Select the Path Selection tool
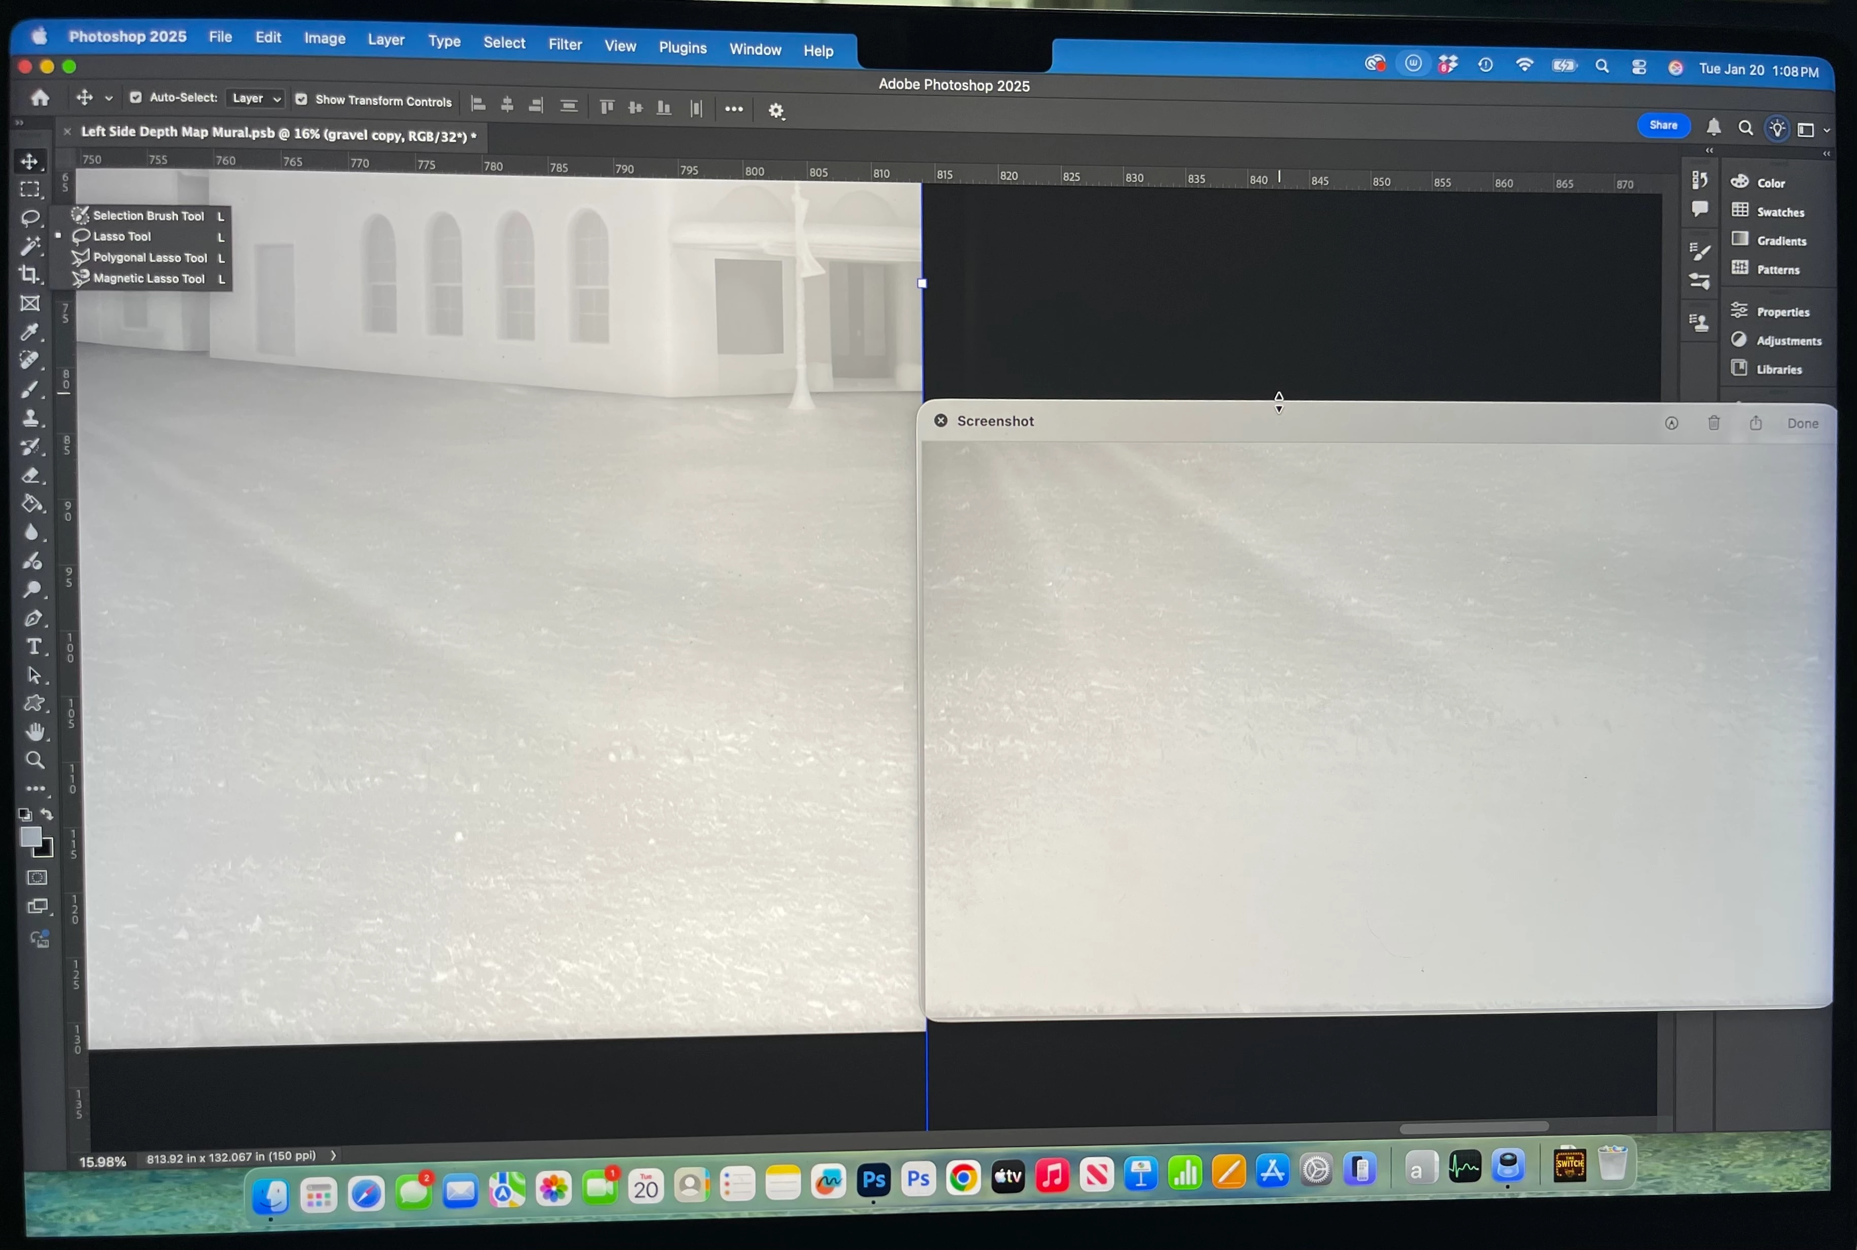The width and height of the screenshot is (1857, 1250). tap(35, 675)
